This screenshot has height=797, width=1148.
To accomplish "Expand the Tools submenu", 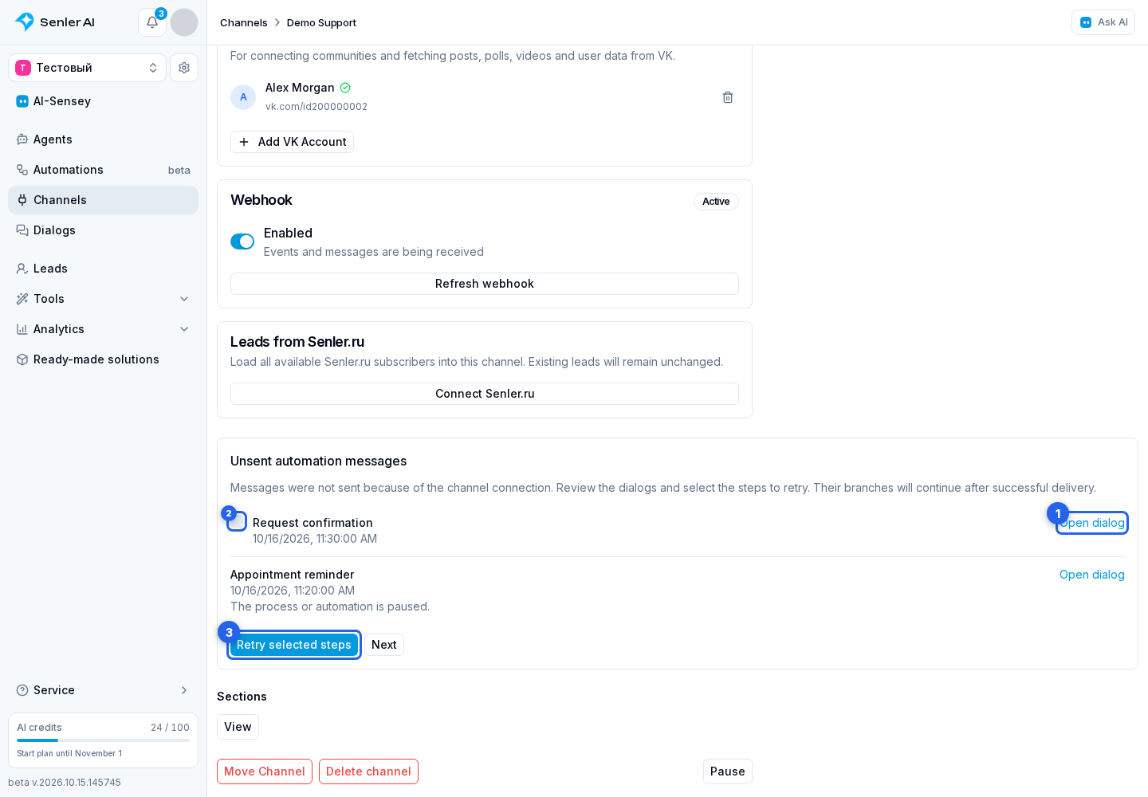I will [103, 299].
